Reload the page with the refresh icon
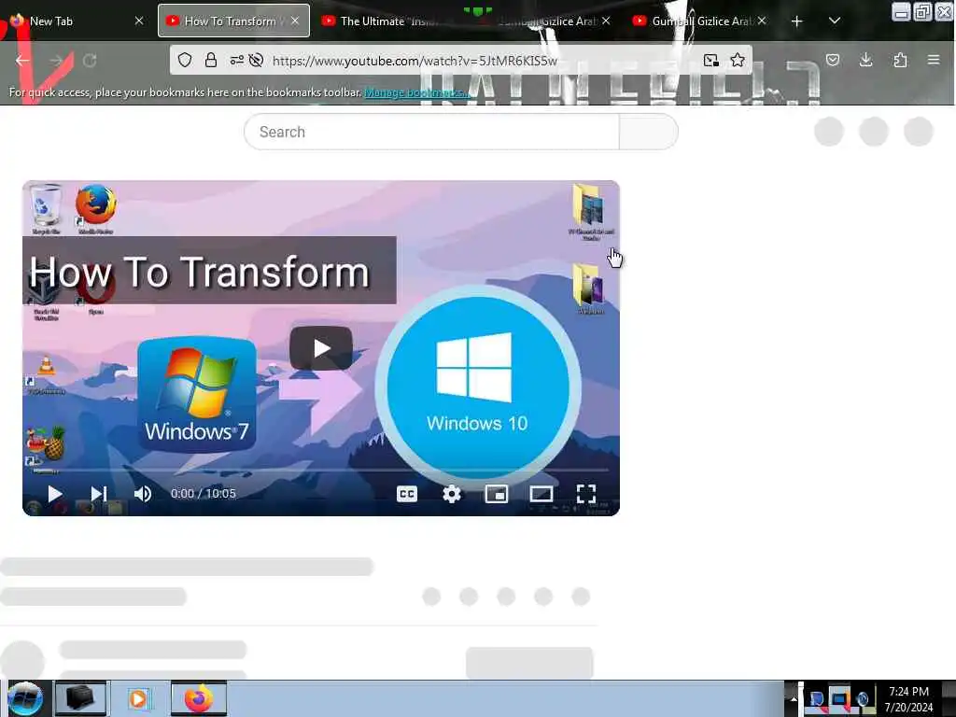Viewport: 956px width, 717px height. 90,61
